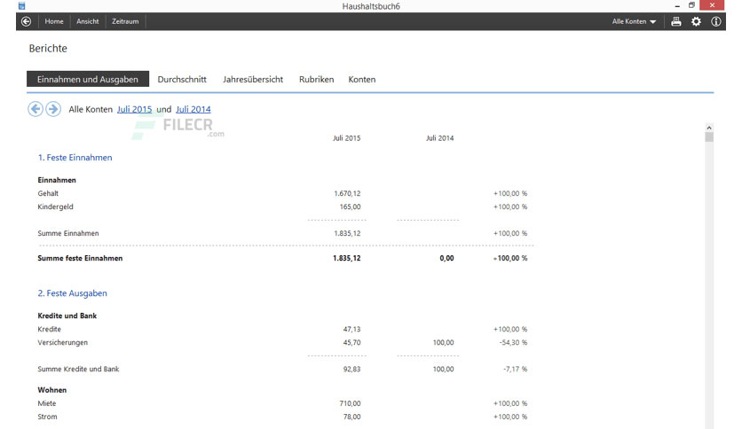Screen dimensions: 742x429
Task: Click the Juli 2015 column header
Action: [346, 138]
